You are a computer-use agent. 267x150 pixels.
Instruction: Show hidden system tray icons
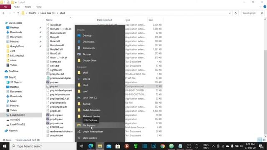pyautogui.click(x=213, y=146)
